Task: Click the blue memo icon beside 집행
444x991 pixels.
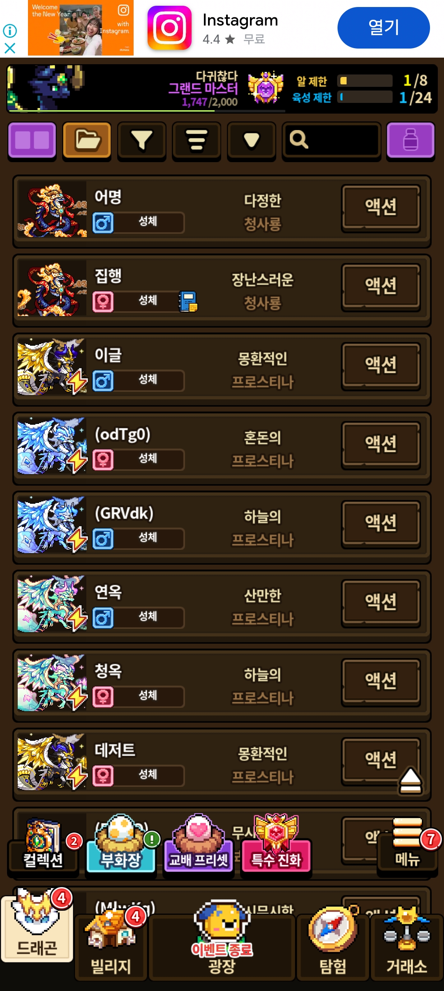Action: click(188, 302)
